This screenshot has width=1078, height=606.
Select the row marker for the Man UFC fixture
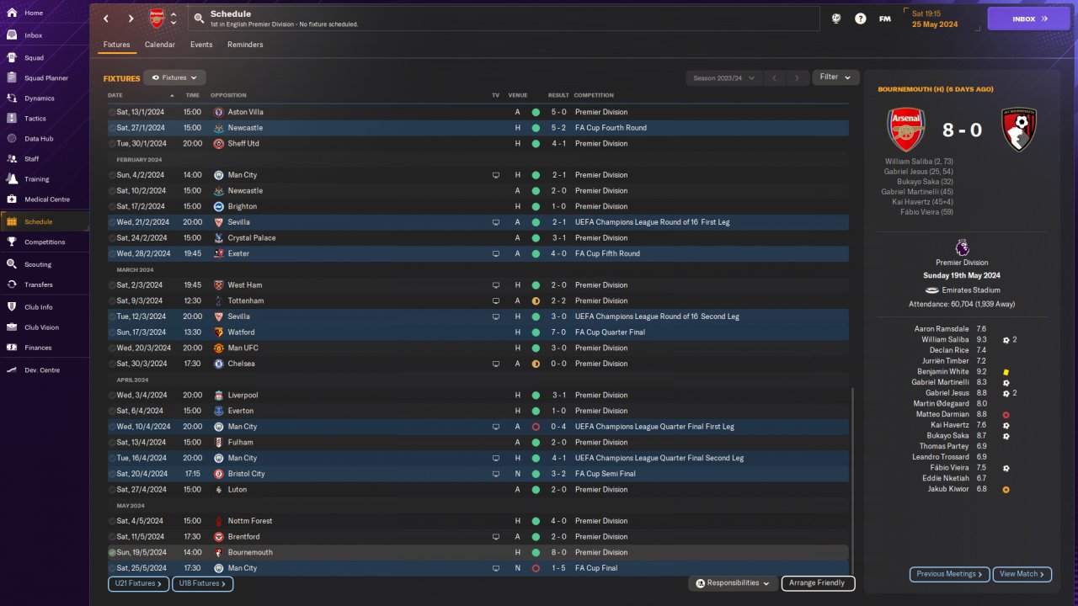[112, 348]
